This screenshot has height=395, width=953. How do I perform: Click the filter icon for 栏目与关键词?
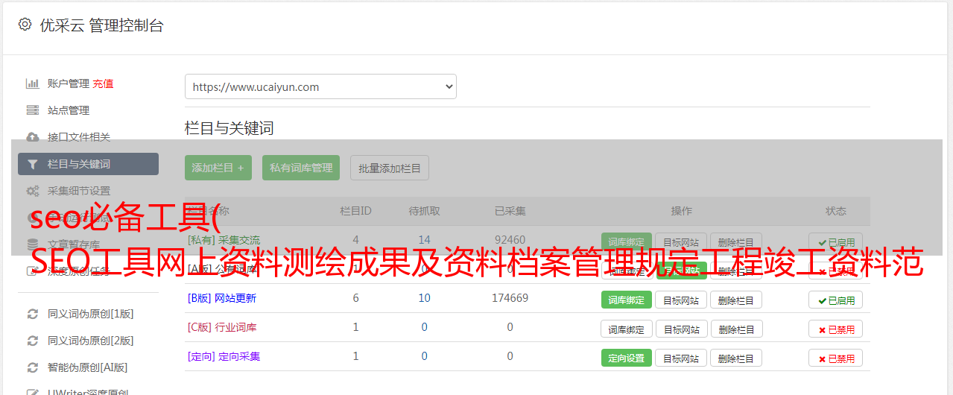(33, 164)
